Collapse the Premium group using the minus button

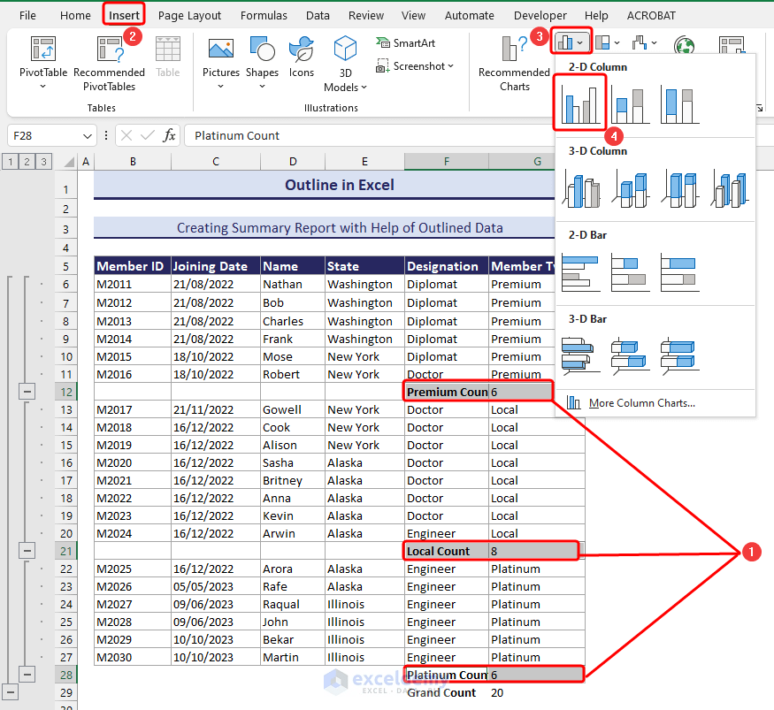27,391
